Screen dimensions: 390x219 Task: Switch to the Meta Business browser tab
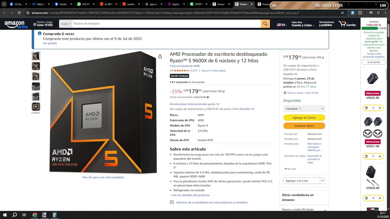click(x=39, y=4)
